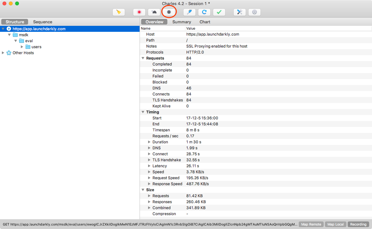372x229 pixels.
Task: Click the compose pen icon
Action: [189, 12]
